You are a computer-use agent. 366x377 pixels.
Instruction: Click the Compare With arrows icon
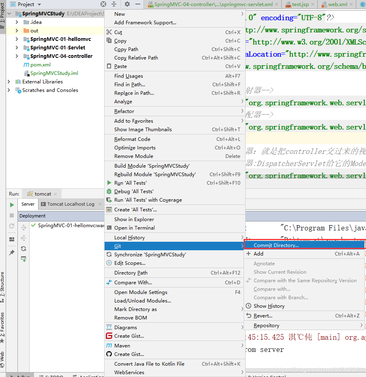pyautogui.click(x=109, y=282)
